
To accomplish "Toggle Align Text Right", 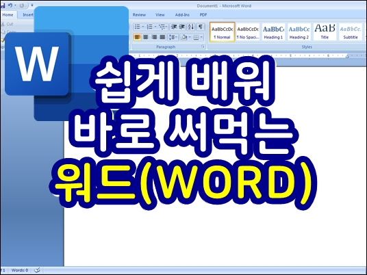I will pyautogui.click(x=154, y=37).
